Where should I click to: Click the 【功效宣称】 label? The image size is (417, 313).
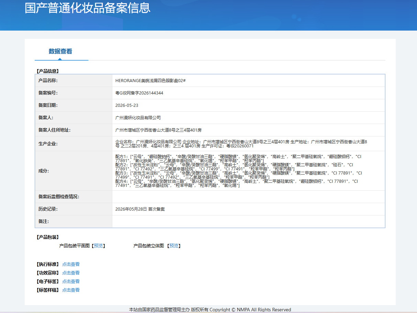[47, 273]
